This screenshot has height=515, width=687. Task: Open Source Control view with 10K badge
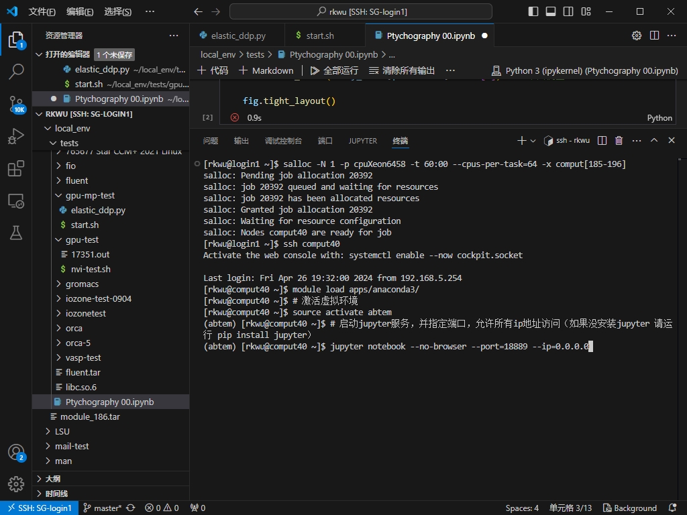(16, 104)
